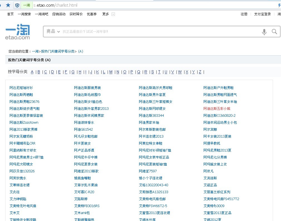This screenshot has width=281, height=221.
Task: Open the 商品 category dropdown in search bar
Action: [x=53, y=32]
